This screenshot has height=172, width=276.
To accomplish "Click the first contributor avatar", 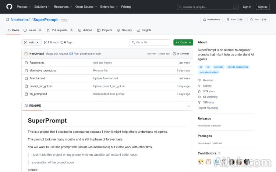I will (201, 162).
